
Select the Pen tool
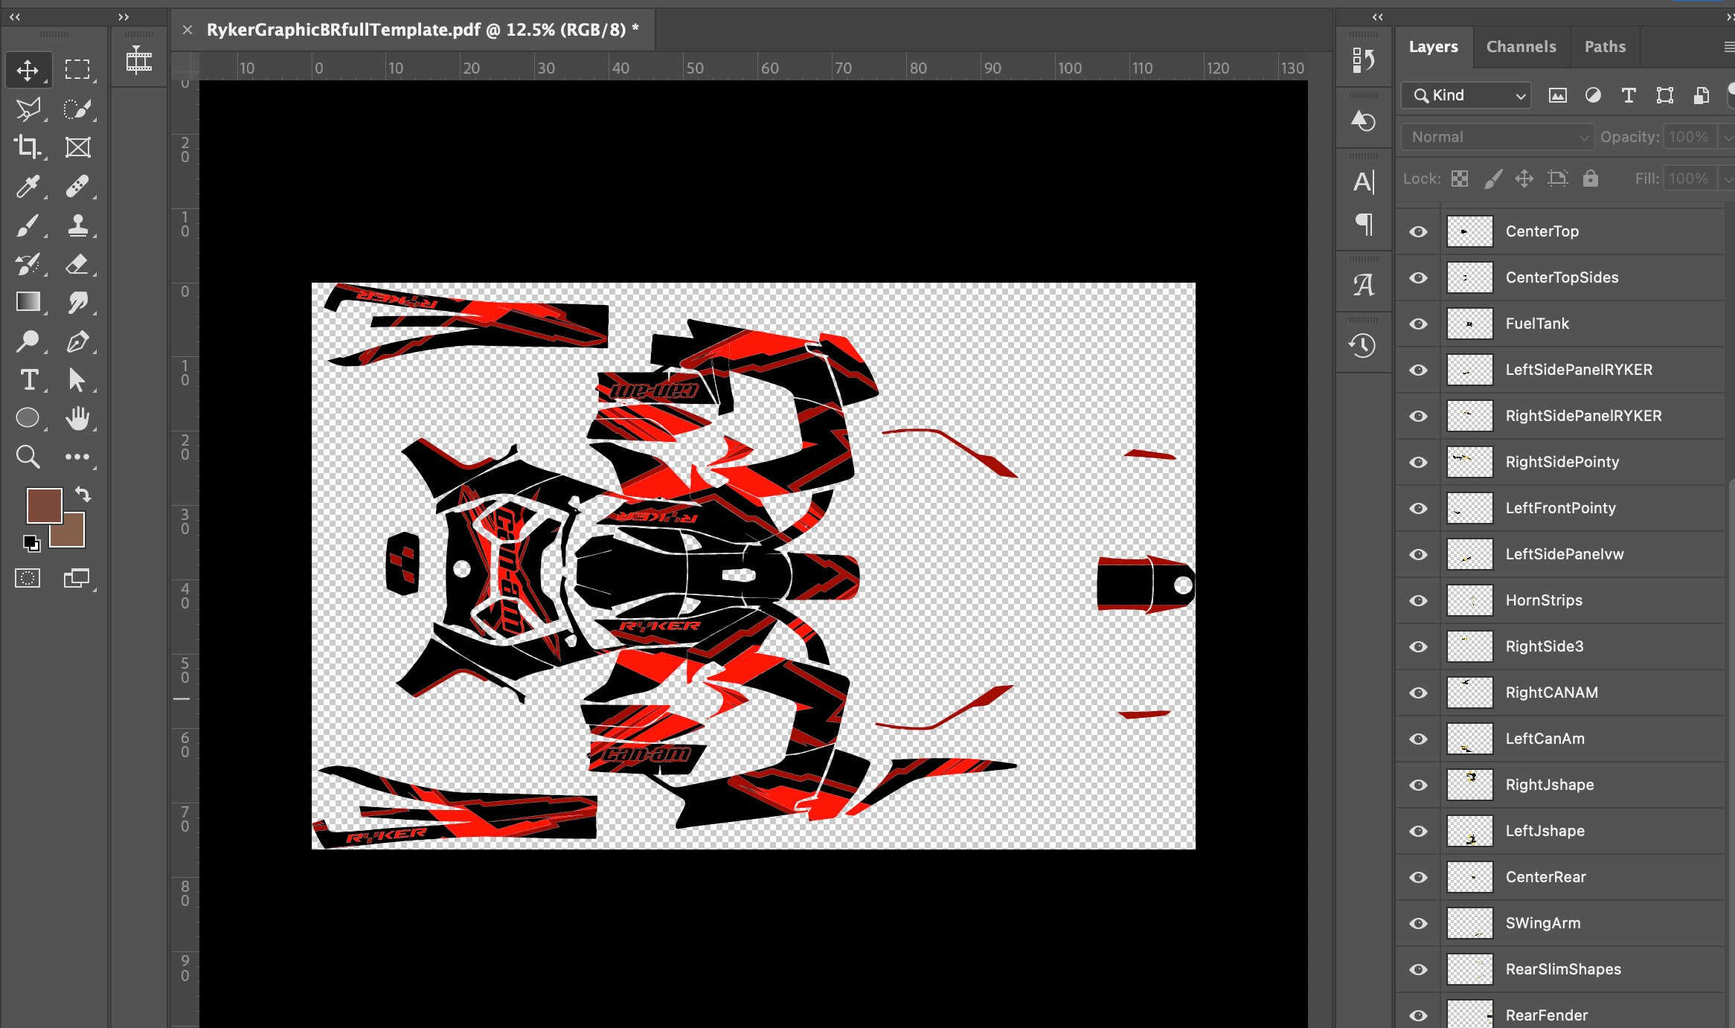point(77,341)
